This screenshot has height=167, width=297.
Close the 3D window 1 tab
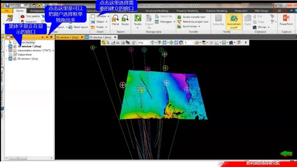tap(82, 37)
